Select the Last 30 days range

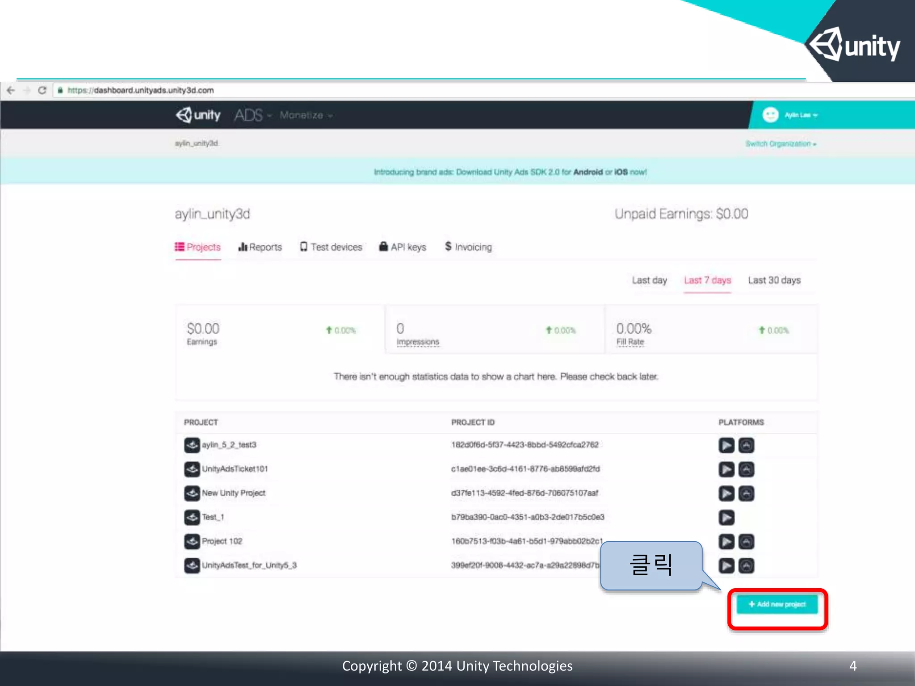tap(774, 280)
